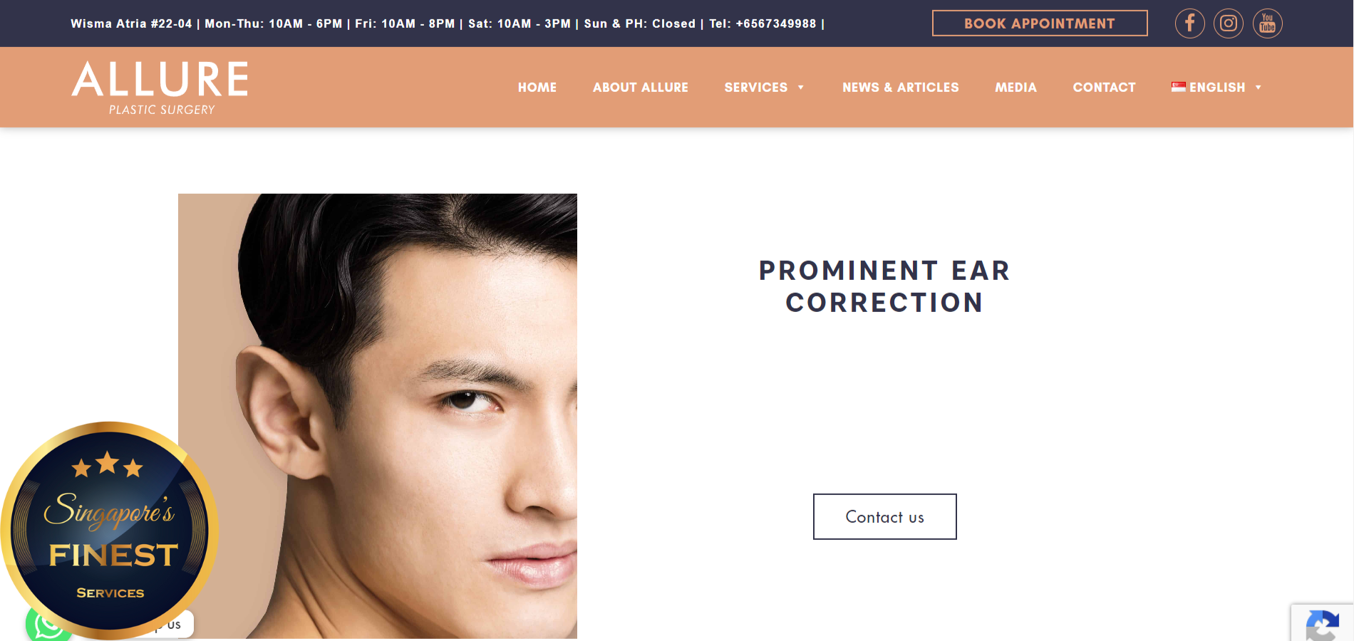Open the Facebook page icon
Screen dimensions: 1354x641
coord(1189,24)
